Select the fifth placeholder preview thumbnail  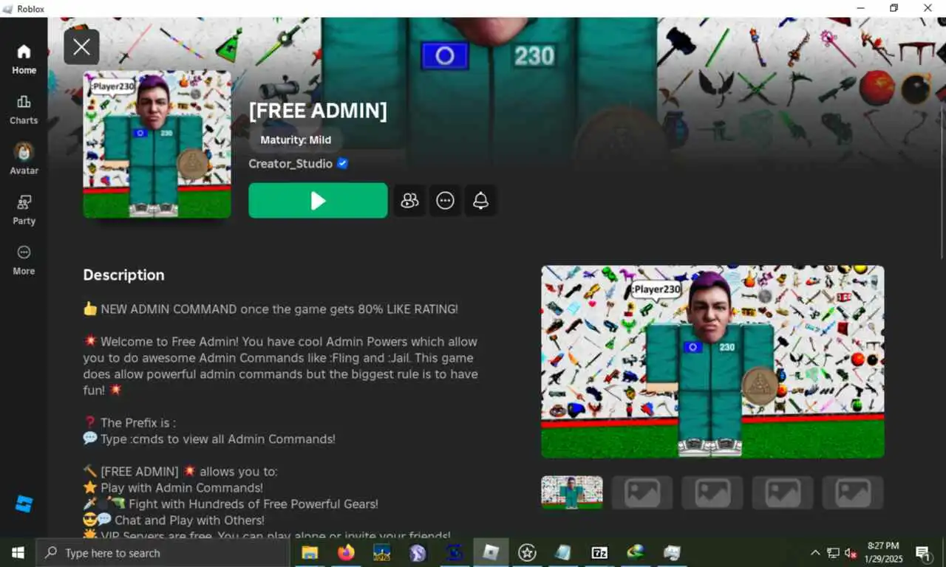click(x=853, y=492)
